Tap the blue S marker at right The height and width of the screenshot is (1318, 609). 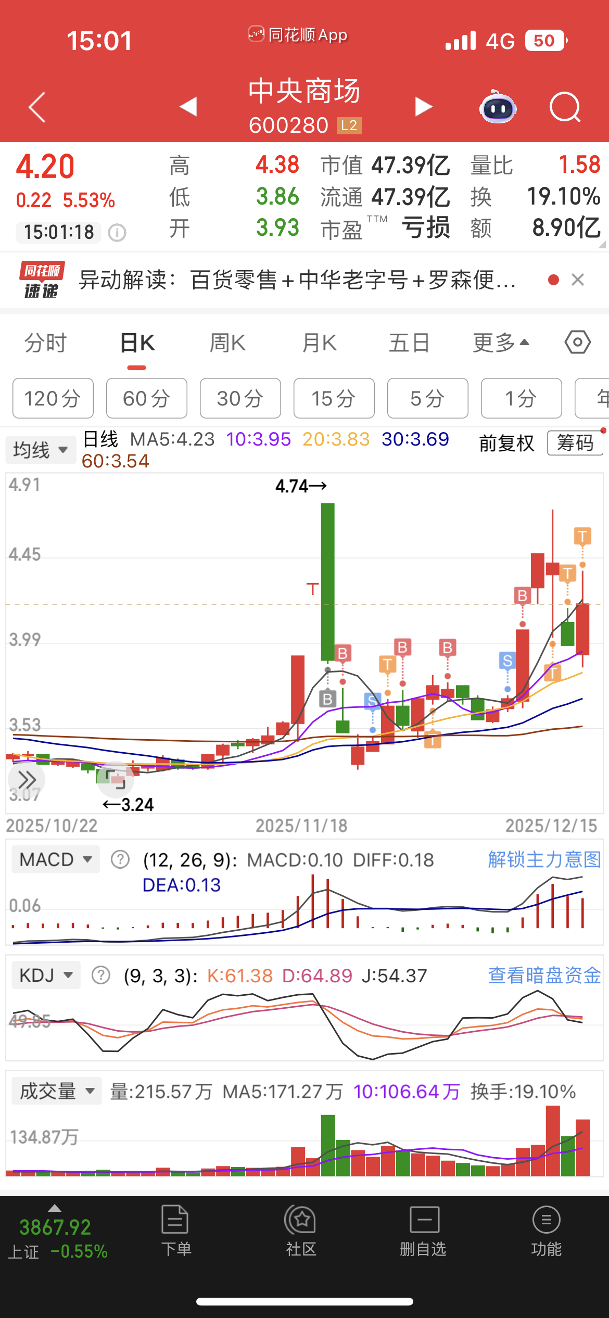[507, 661]
